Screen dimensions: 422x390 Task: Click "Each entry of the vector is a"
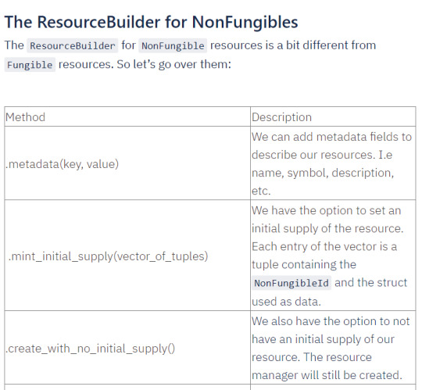324,246
